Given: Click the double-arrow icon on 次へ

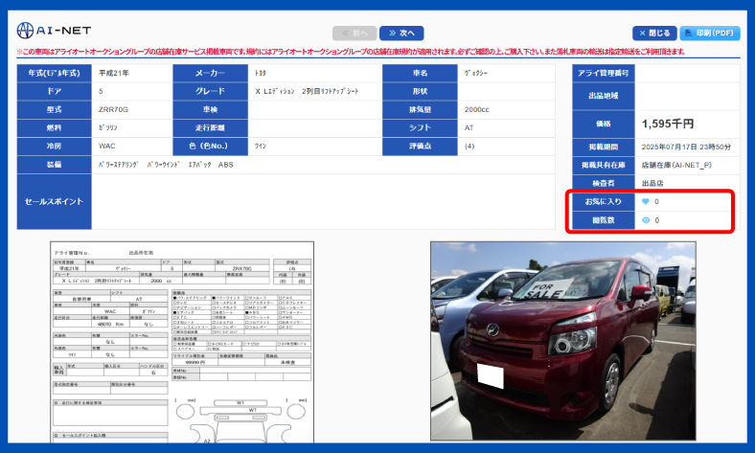Looking at the screenshot, I should pos(393,33).
